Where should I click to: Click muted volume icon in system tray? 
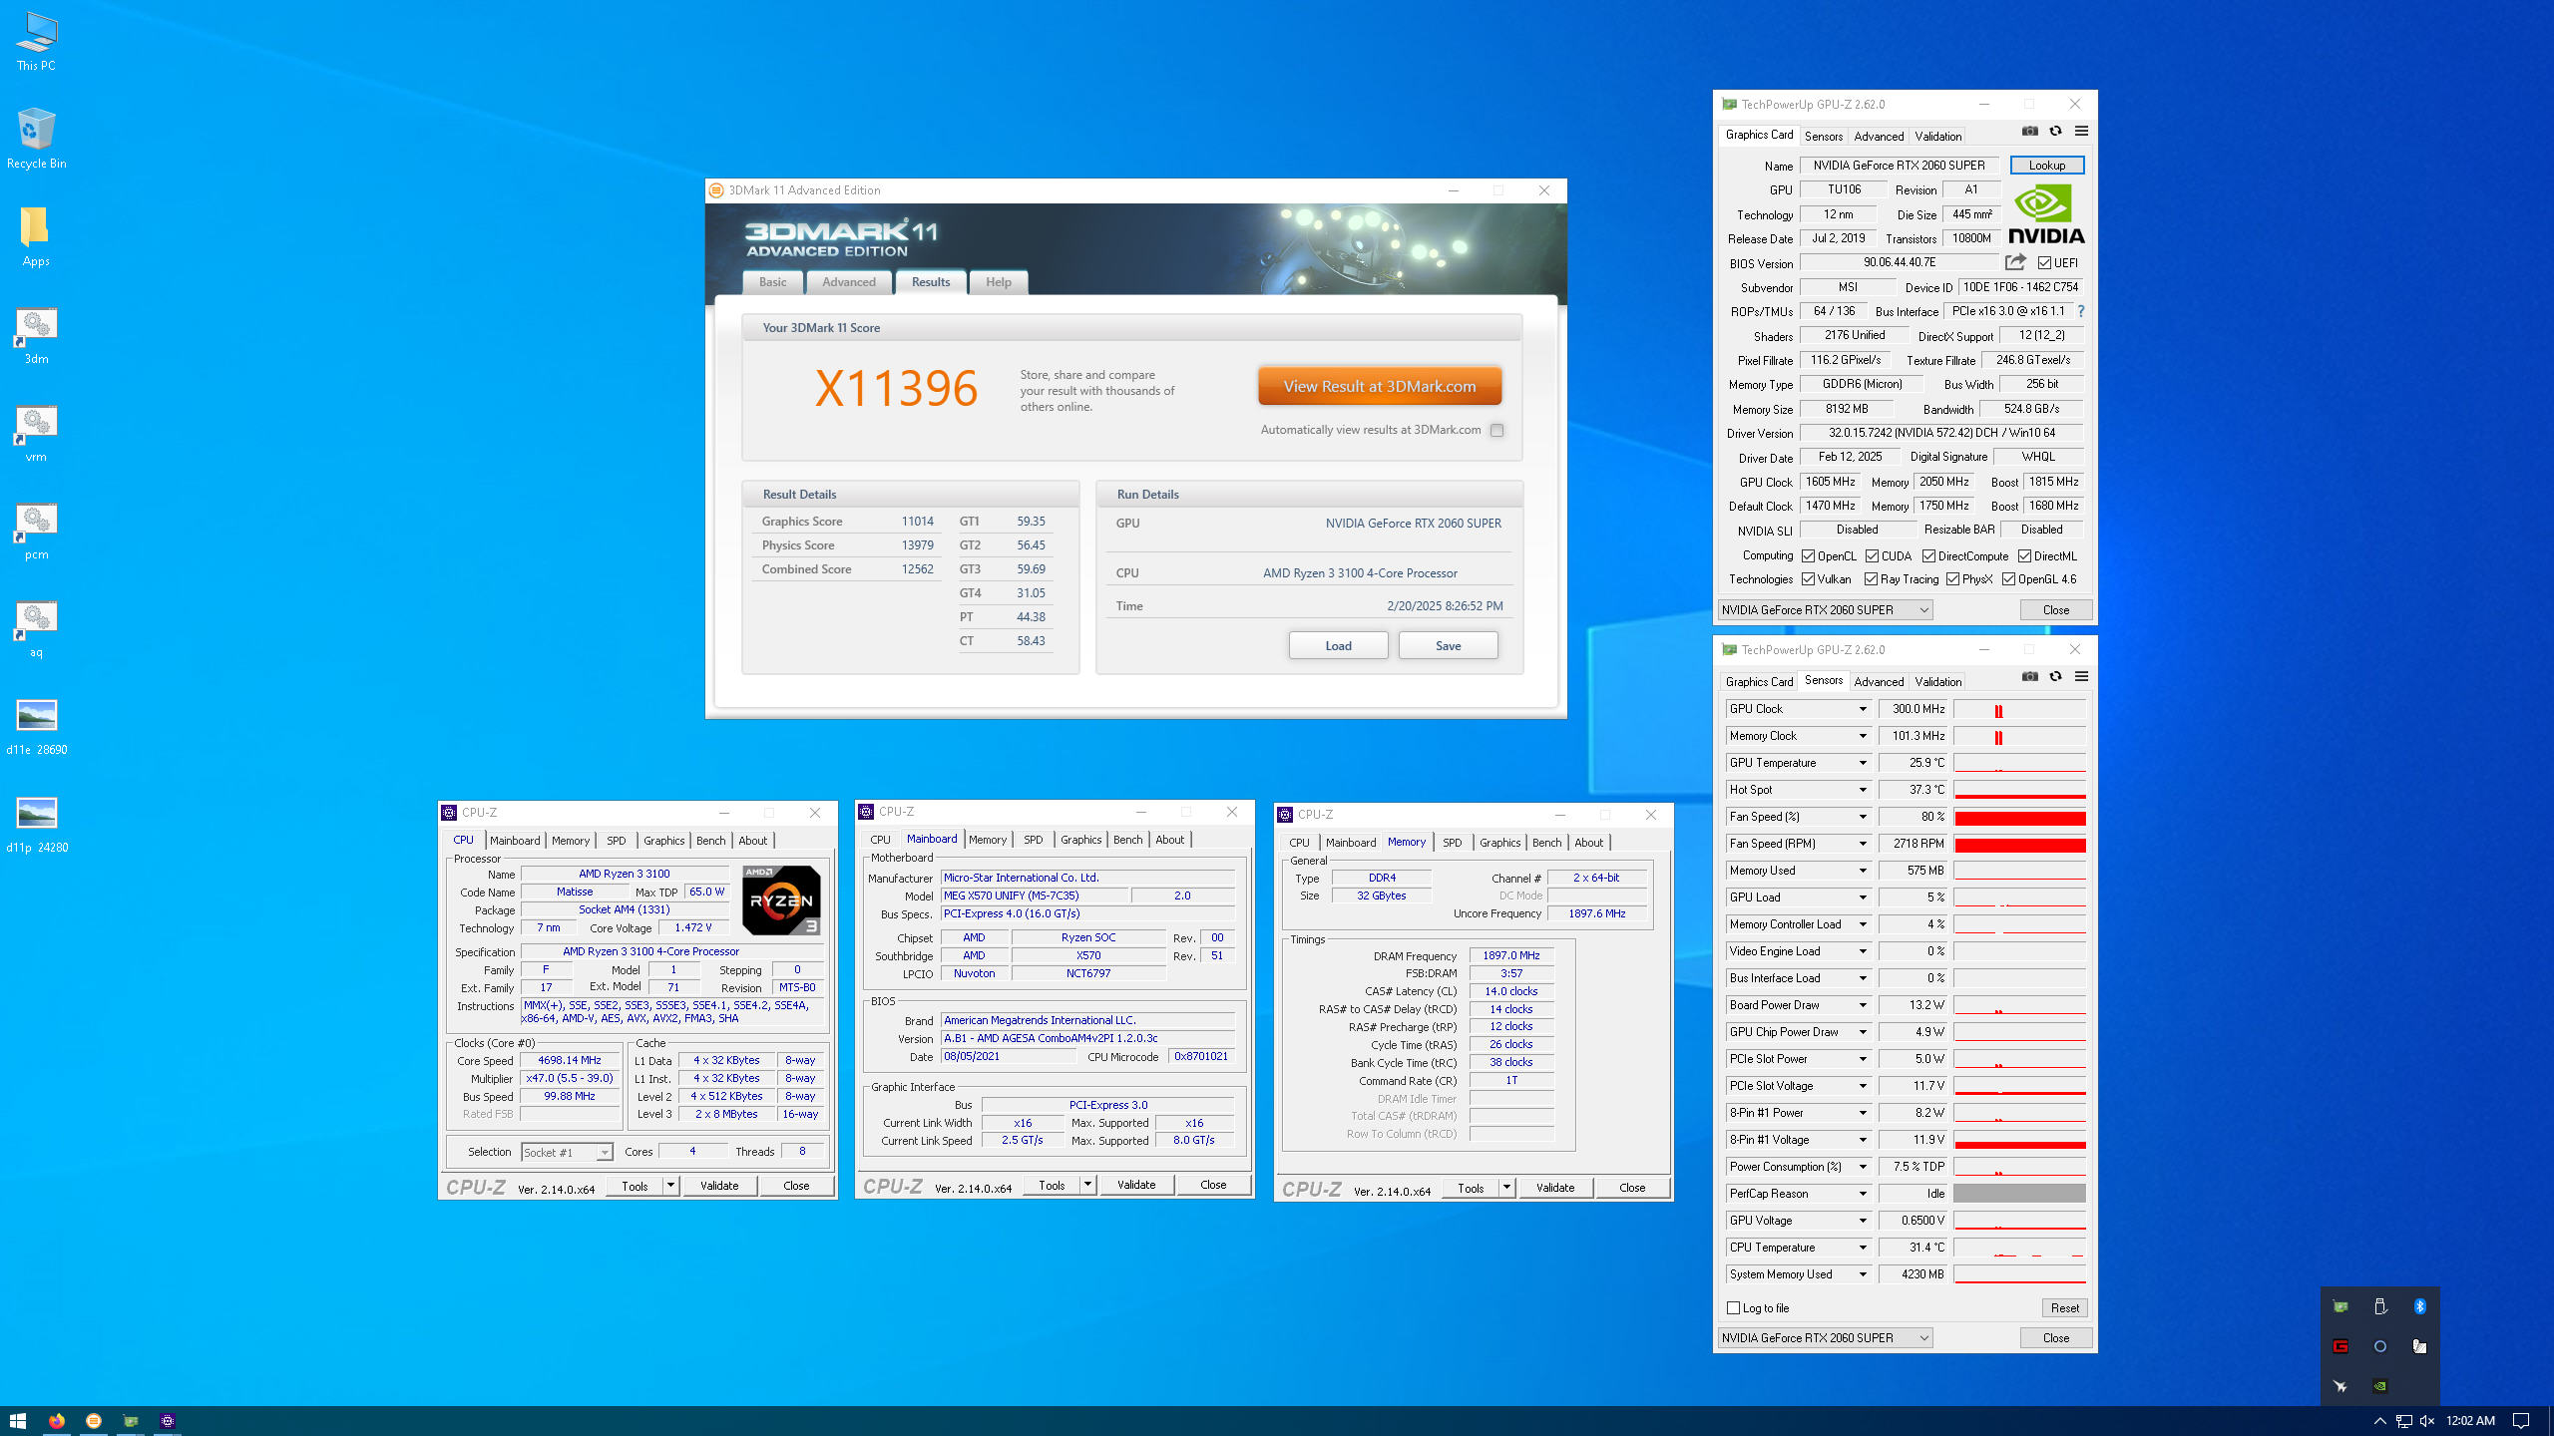pos(2426,1420)
